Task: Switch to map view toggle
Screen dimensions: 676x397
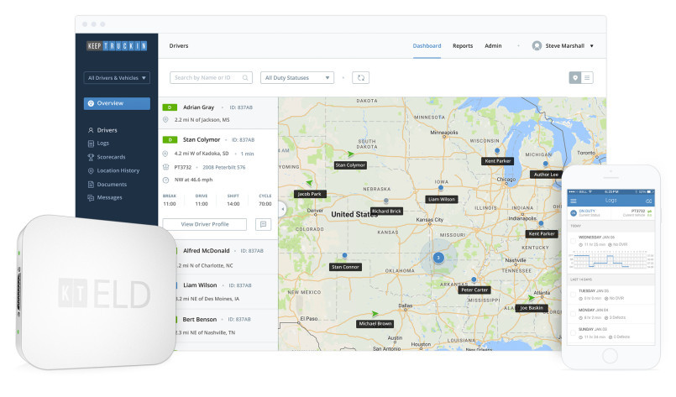Action: [575, 78]
